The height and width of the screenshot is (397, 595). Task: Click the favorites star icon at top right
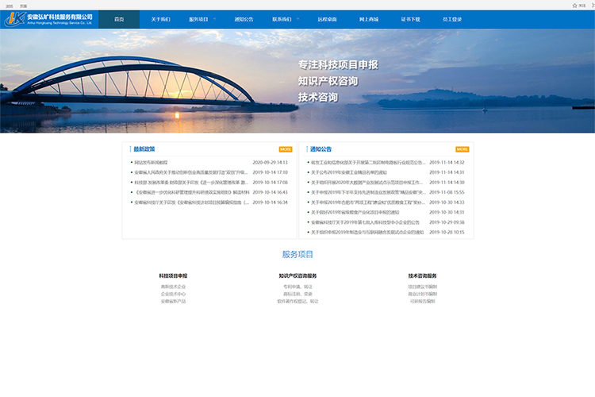pos(574,5)
